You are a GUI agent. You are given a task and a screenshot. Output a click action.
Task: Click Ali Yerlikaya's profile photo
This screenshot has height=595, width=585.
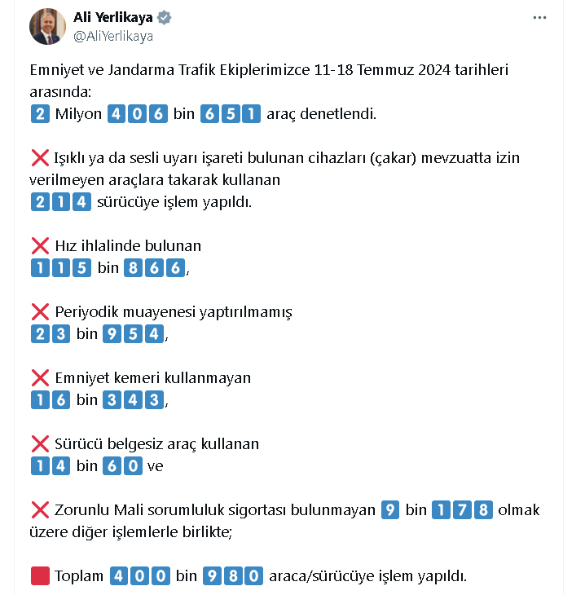pos(48,27)
